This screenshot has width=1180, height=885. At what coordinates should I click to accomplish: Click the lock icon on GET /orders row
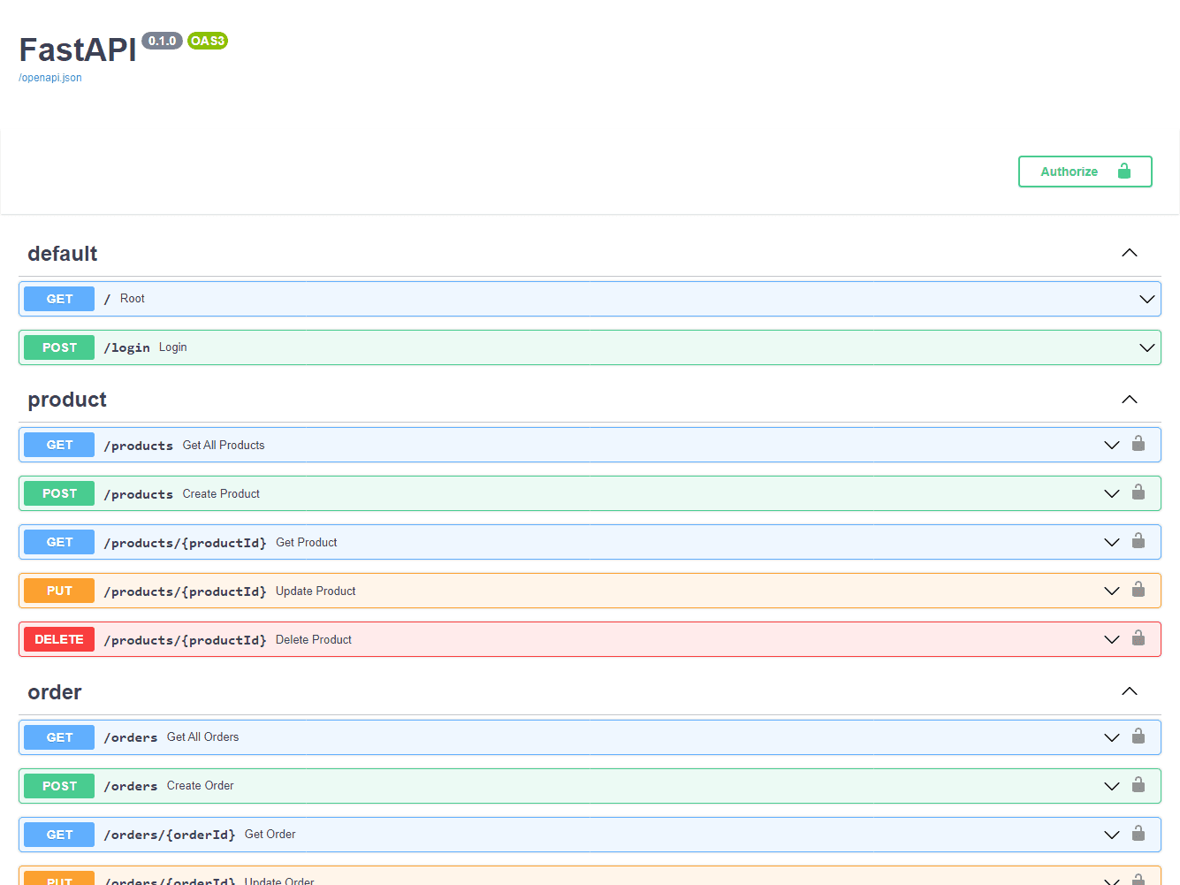[x=1138, y=736]
